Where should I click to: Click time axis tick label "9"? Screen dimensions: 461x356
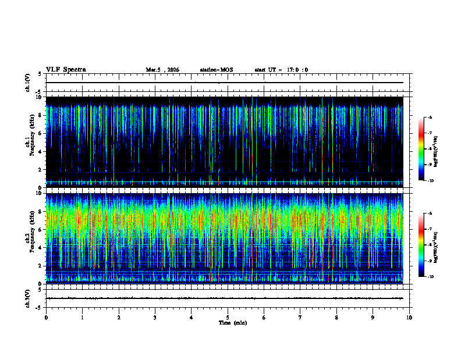tap(373, 318)
